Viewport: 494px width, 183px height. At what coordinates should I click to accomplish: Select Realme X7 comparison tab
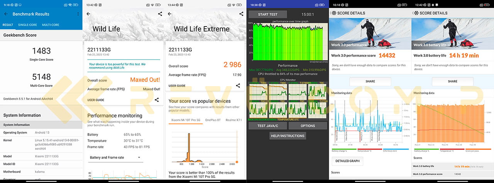(234, 120)
